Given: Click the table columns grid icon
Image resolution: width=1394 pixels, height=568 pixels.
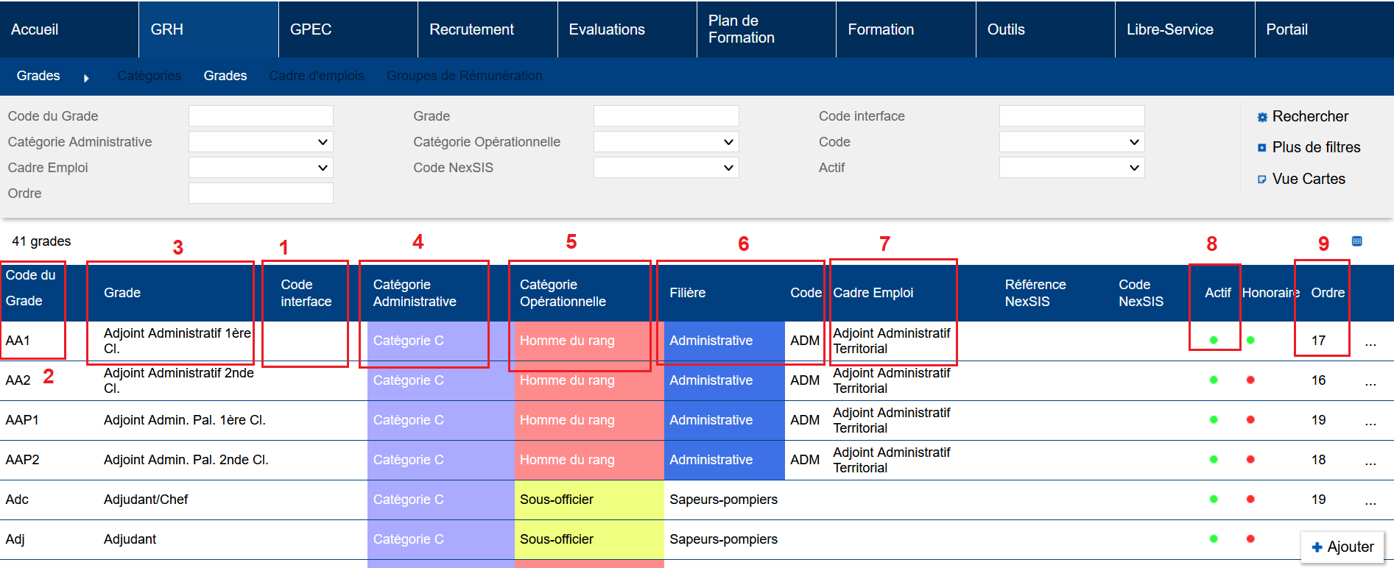Looking at the screenshot, I should click(x=1356, y=241).
